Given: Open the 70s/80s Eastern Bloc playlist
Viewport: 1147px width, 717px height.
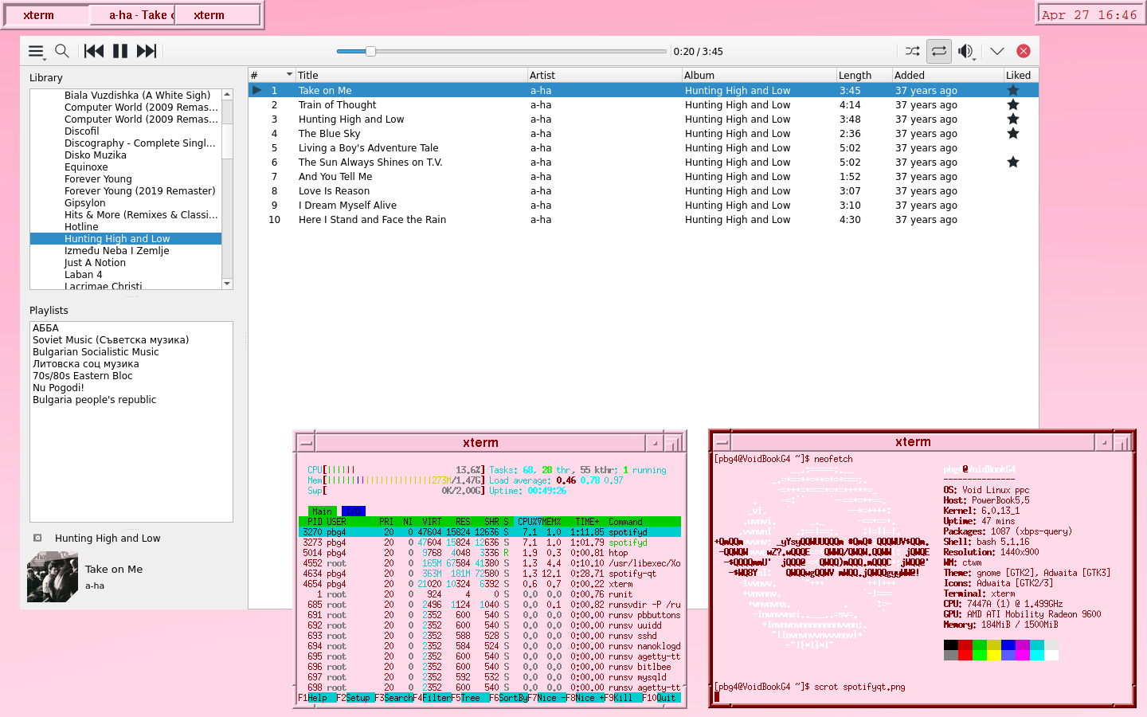Looking at the screenshot, I should (x=83, y=375).
